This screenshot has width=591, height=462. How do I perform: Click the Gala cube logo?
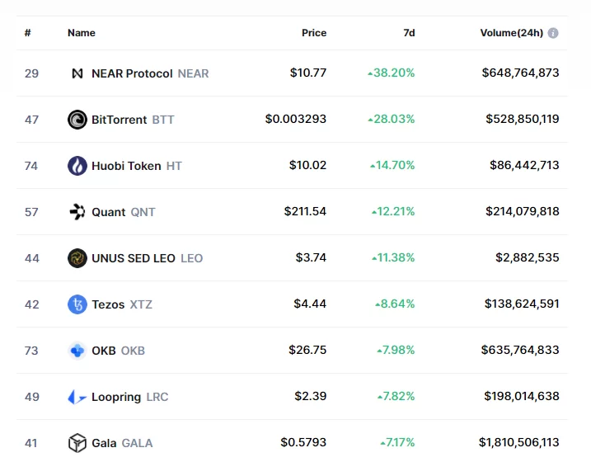click(77, 443)
